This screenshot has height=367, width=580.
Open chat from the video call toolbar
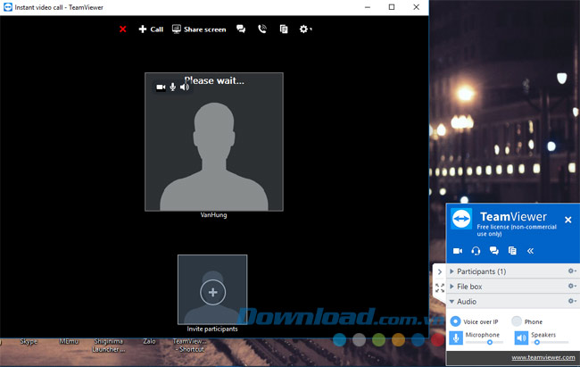tap(241, 29)
